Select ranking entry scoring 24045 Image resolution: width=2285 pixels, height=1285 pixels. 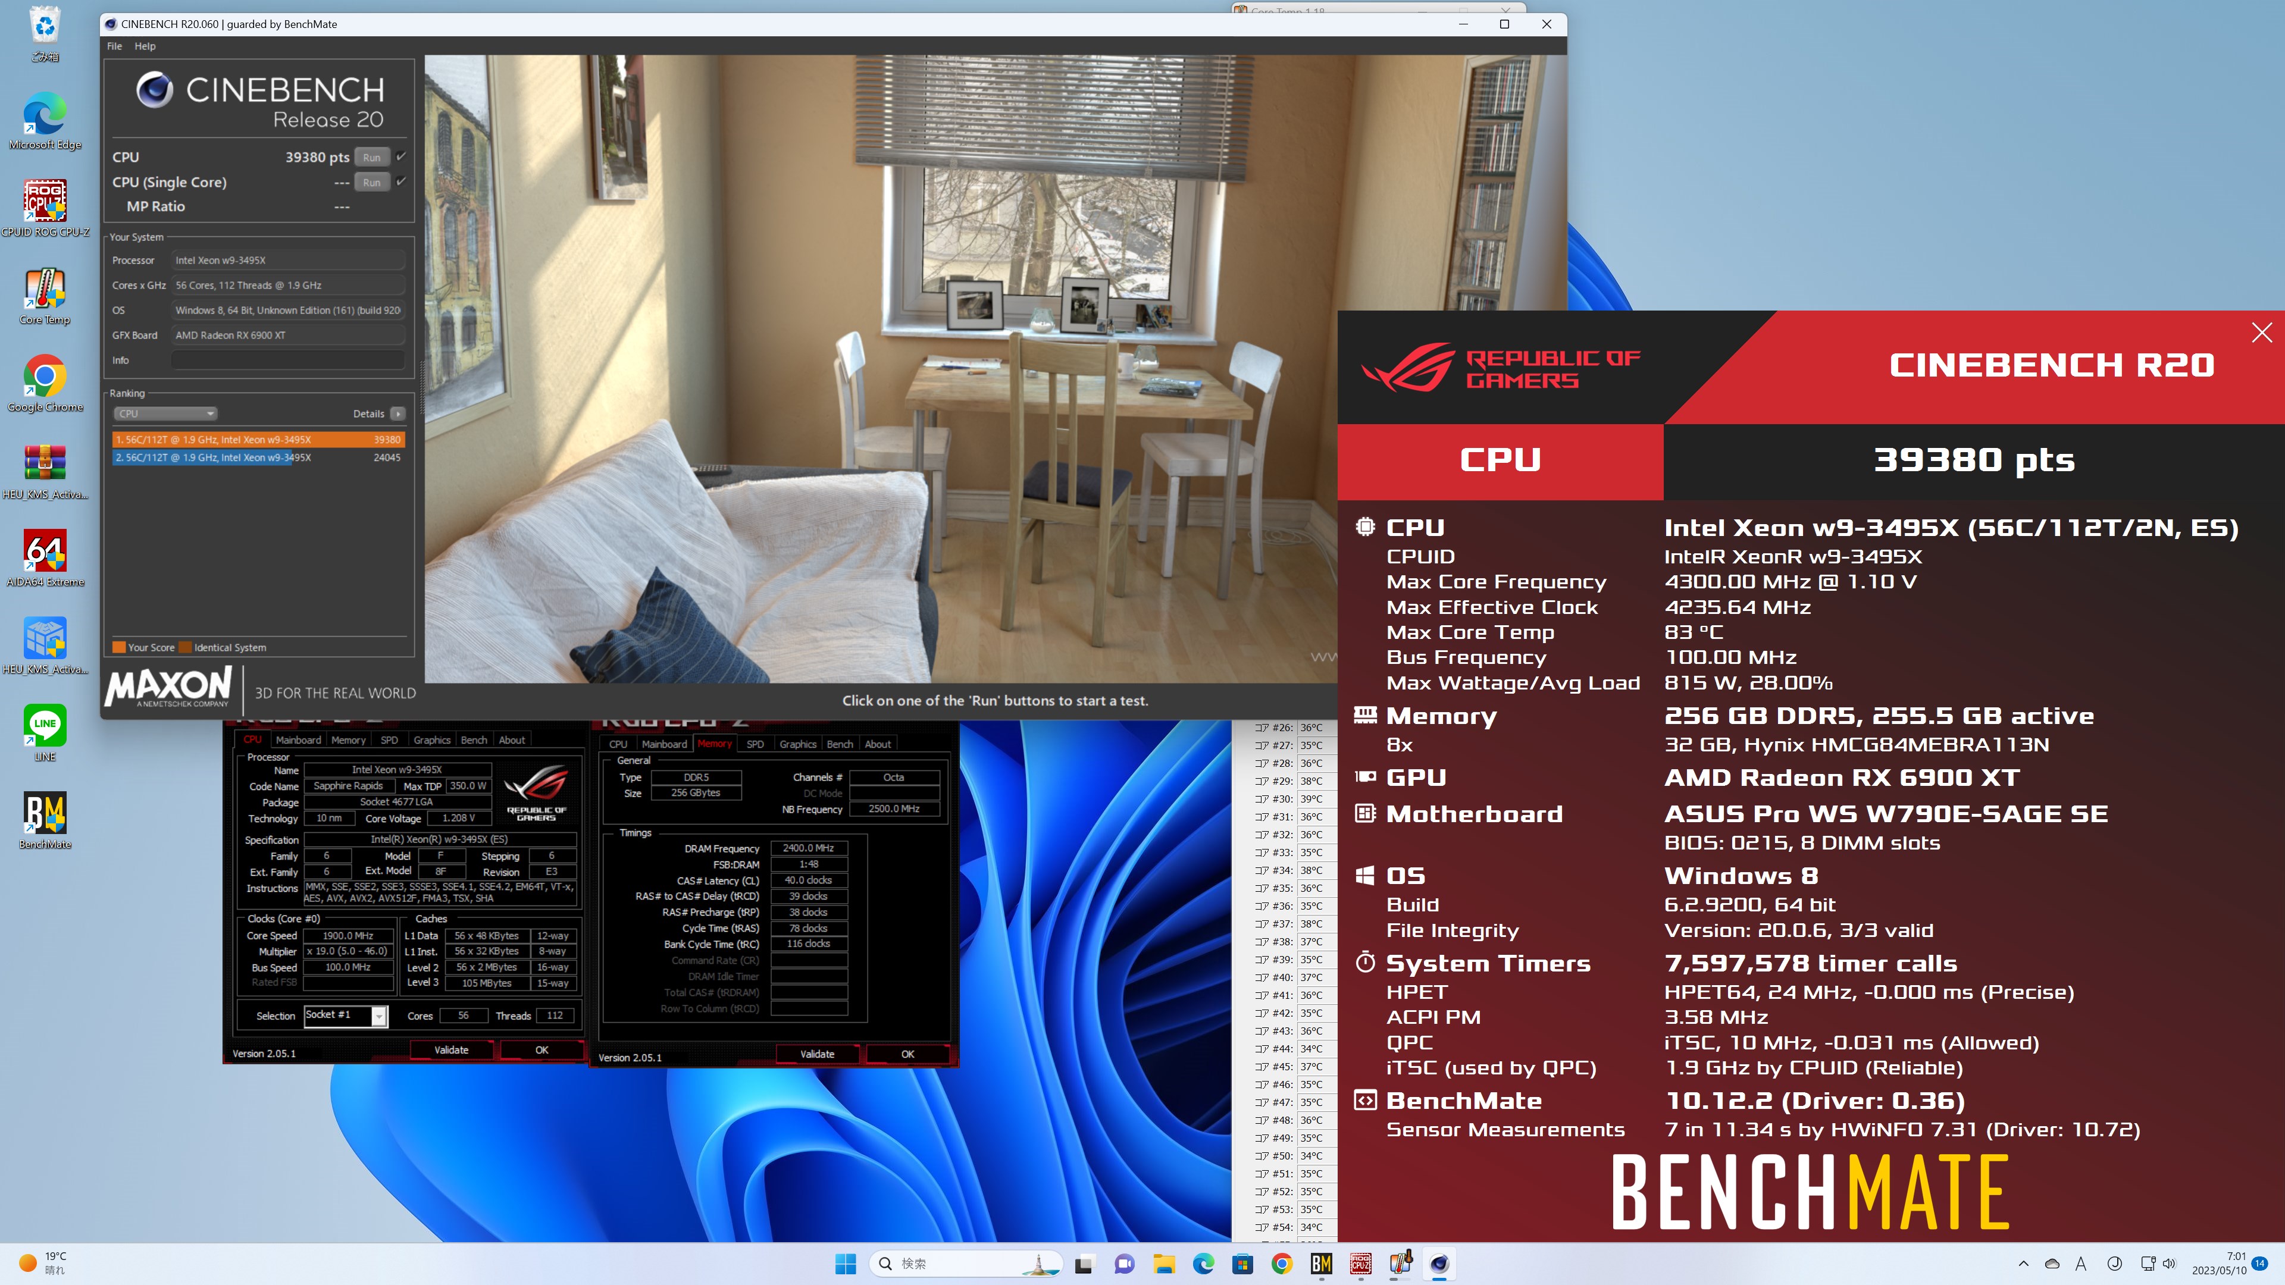coord(258,457)
